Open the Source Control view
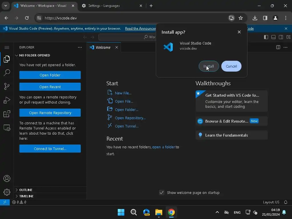The image size is (292, 219). 7,86
